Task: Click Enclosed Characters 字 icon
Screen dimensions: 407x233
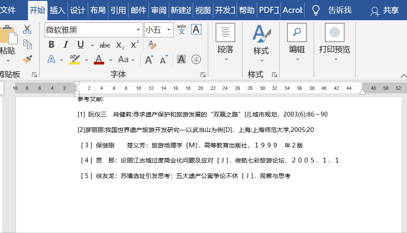Action: [196, 59]
